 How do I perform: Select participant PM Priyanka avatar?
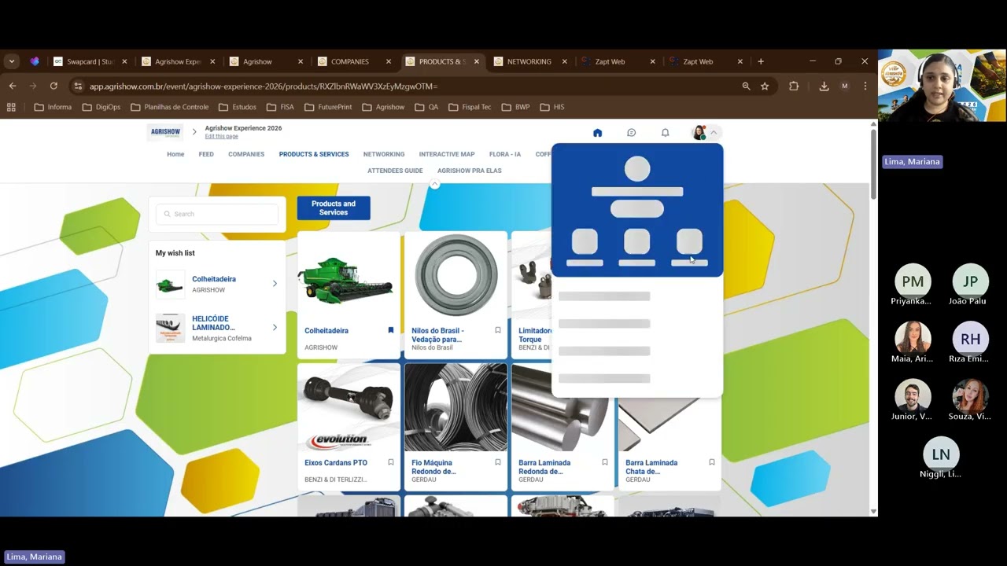(913, 281)
